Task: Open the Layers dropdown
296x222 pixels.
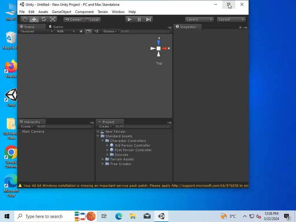Action: 199,19
